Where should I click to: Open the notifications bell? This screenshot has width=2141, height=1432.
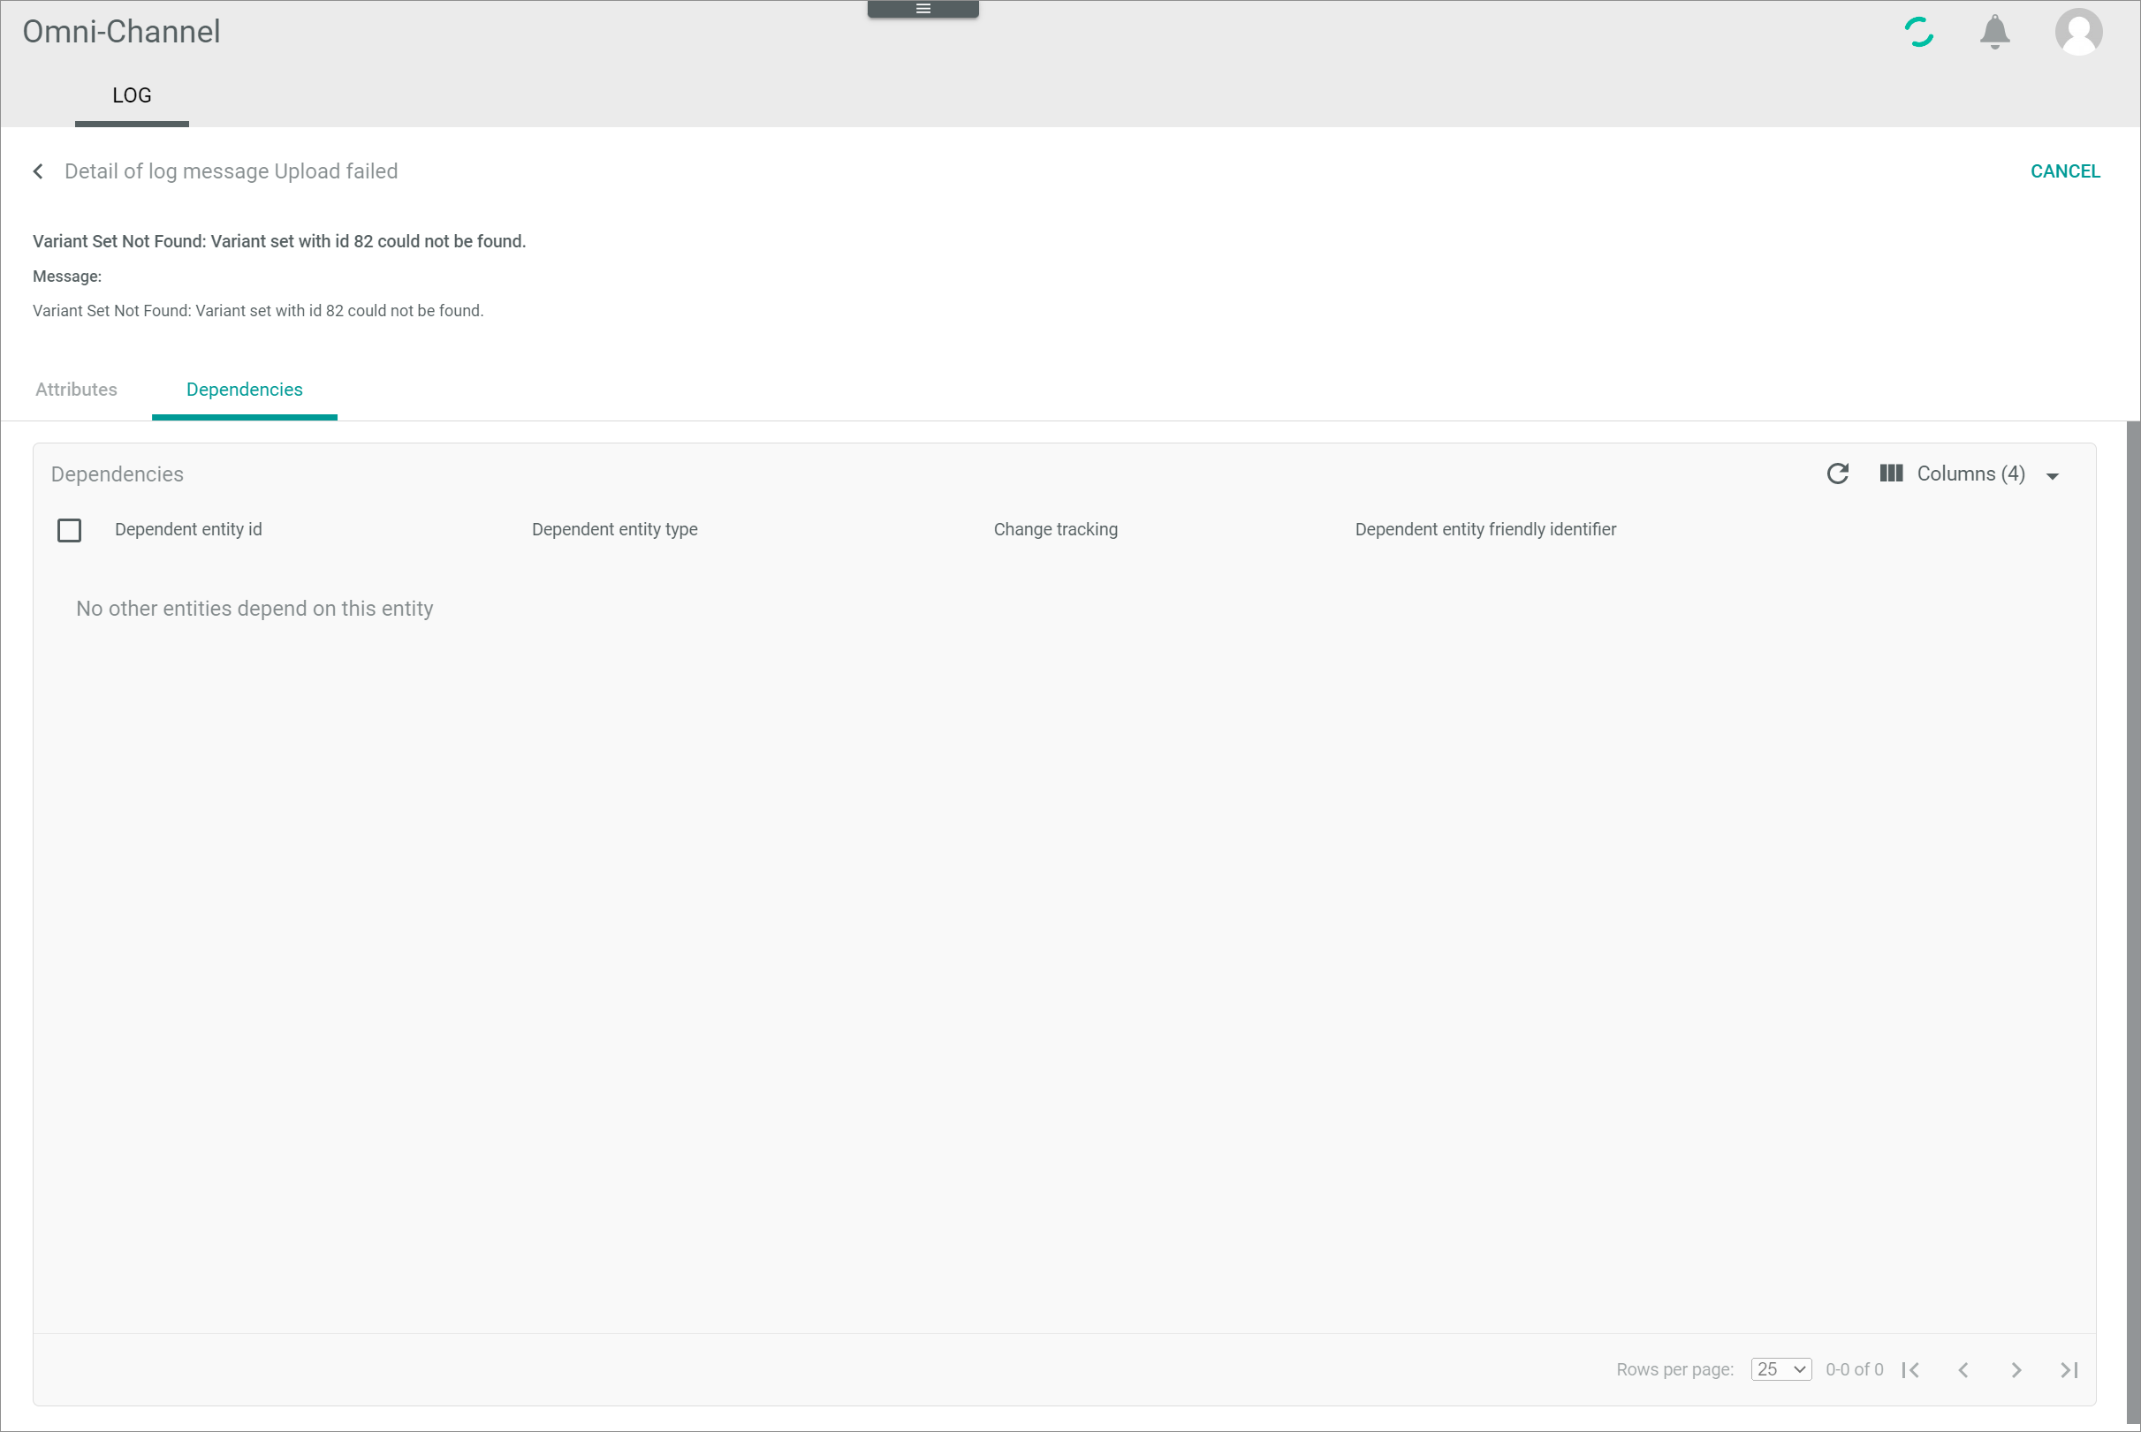tap(1995, 32)
